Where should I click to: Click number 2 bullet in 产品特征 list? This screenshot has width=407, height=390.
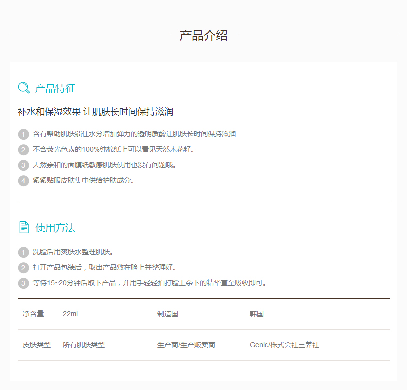pos(23,150)
